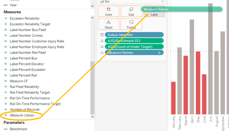Click detail icon beside AVG(Benchmark CF)
Image resolution: width=229 pixels, height=131 pixels.
tap(102, 41)
